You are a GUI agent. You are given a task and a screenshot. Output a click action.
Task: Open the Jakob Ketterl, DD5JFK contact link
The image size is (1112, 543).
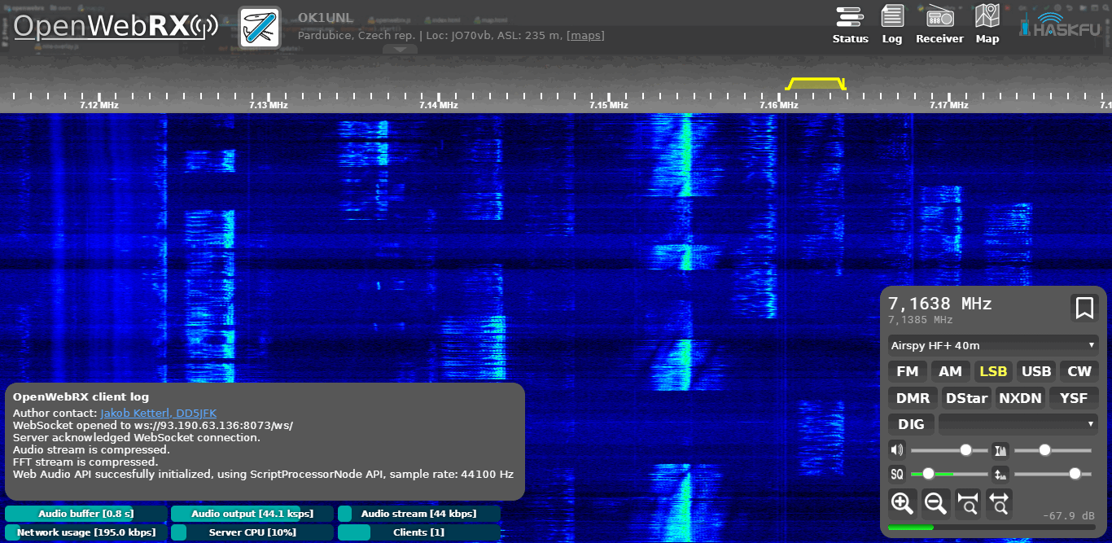158,414
